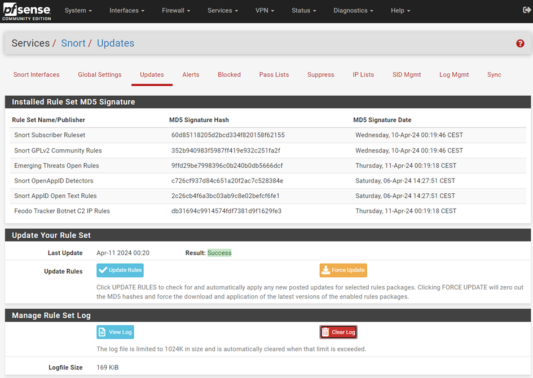The image size is (533, 378).
Task: Click the View Log button
Action: click(115, 332)
